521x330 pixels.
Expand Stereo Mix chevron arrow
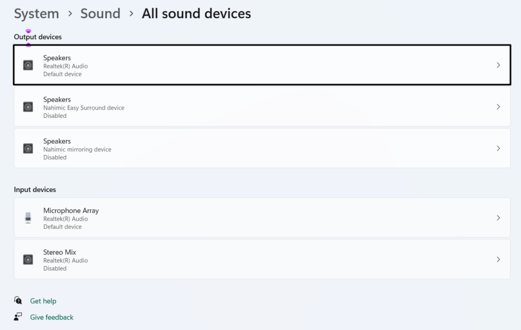(x=498, y=259)
